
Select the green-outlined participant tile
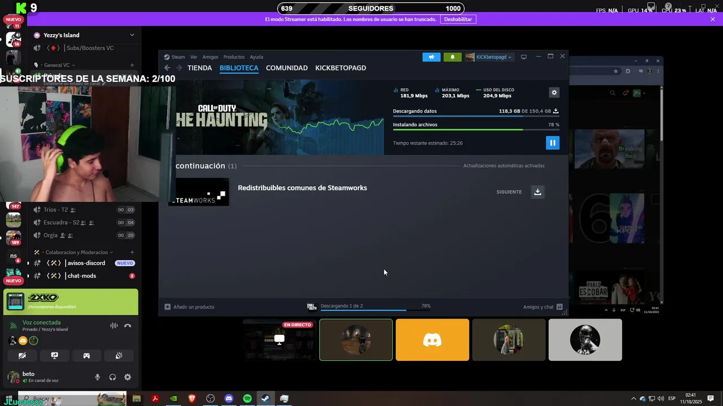tap(356, 339)
